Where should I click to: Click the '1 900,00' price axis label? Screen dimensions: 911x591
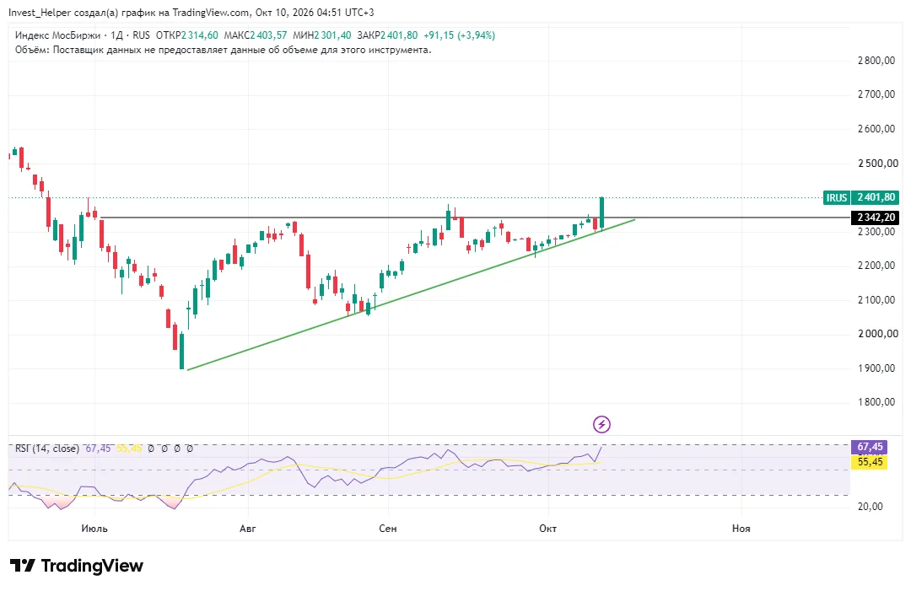click(x=876, y=368)
